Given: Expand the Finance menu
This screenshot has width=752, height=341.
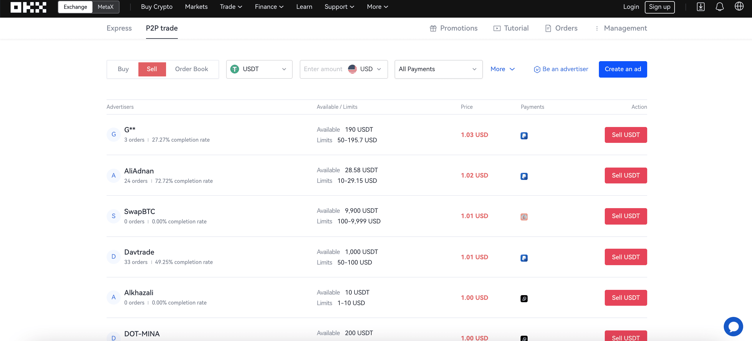Looking at the screenshot, I should pyautogui.click(x=269, y=7).
